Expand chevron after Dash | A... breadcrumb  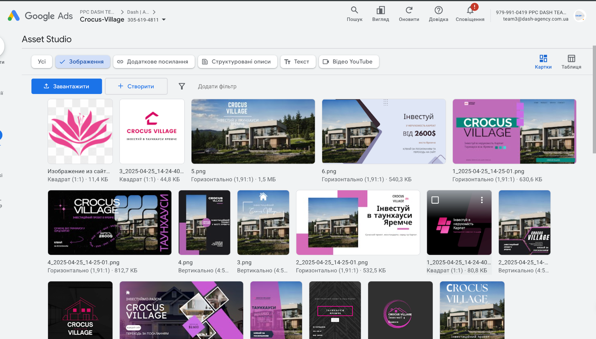154,12
